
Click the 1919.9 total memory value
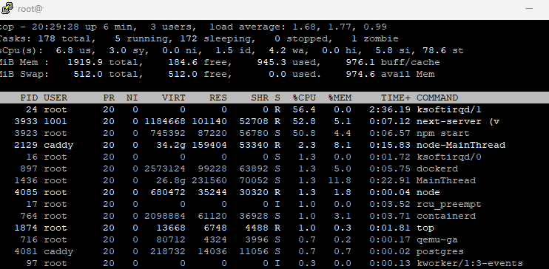coord(85,62)
